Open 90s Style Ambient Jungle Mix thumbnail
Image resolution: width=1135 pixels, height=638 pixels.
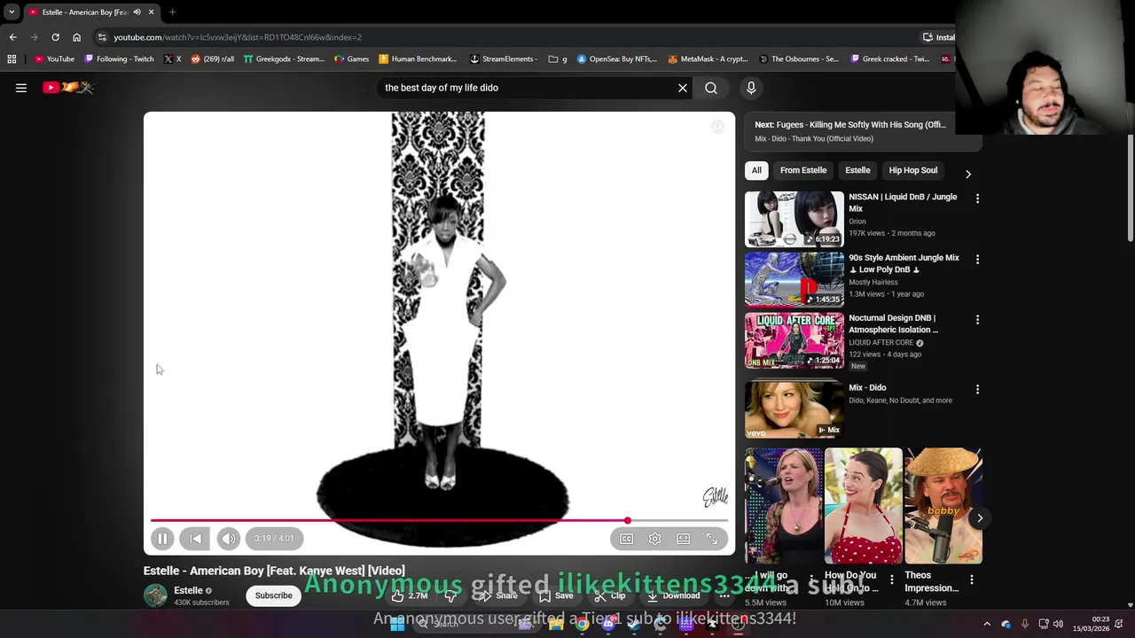tap(794, 279)
